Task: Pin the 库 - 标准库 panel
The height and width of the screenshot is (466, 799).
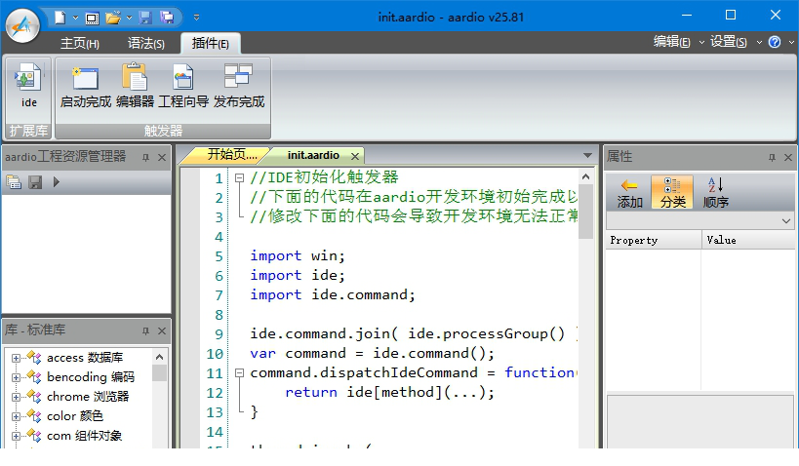Action: [145, 331]
